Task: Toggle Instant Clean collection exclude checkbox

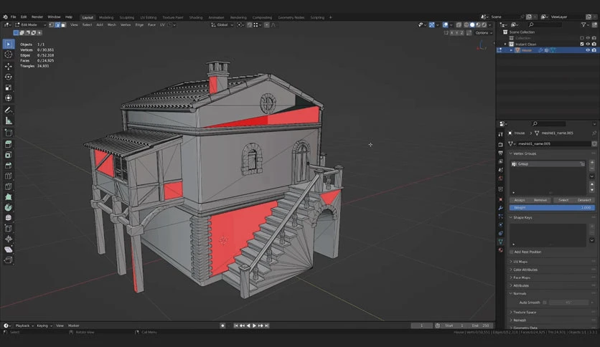Action: [x=582, y=44]
